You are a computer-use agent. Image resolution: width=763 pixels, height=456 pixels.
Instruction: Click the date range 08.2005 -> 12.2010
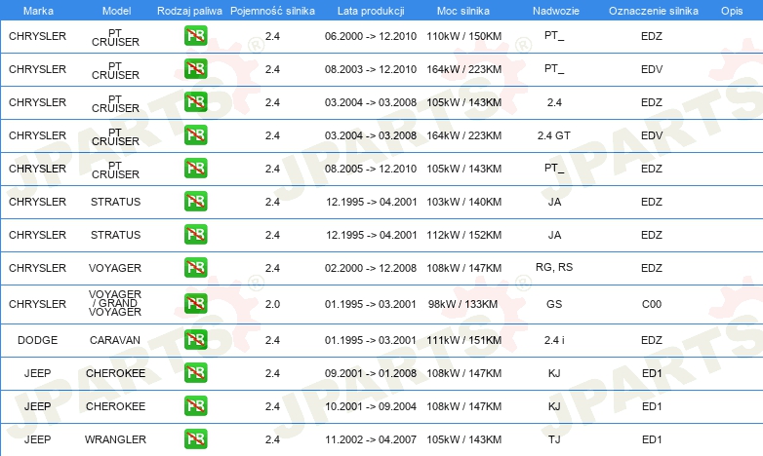[x=371, y=169]
